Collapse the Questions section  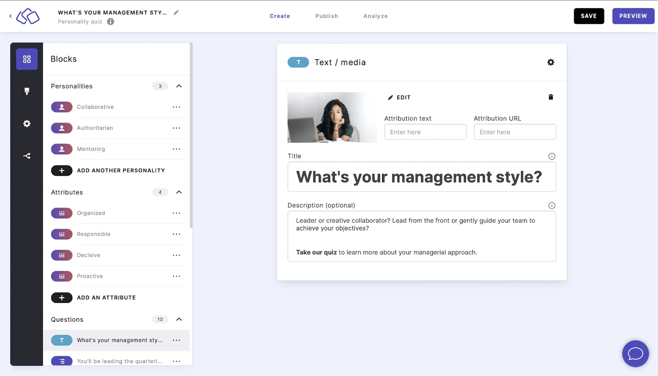179,319
